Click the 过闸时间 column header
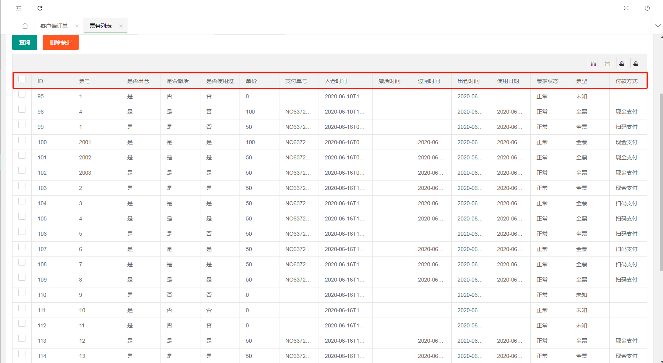Viewport: 663px width, 363px height. 429,81
